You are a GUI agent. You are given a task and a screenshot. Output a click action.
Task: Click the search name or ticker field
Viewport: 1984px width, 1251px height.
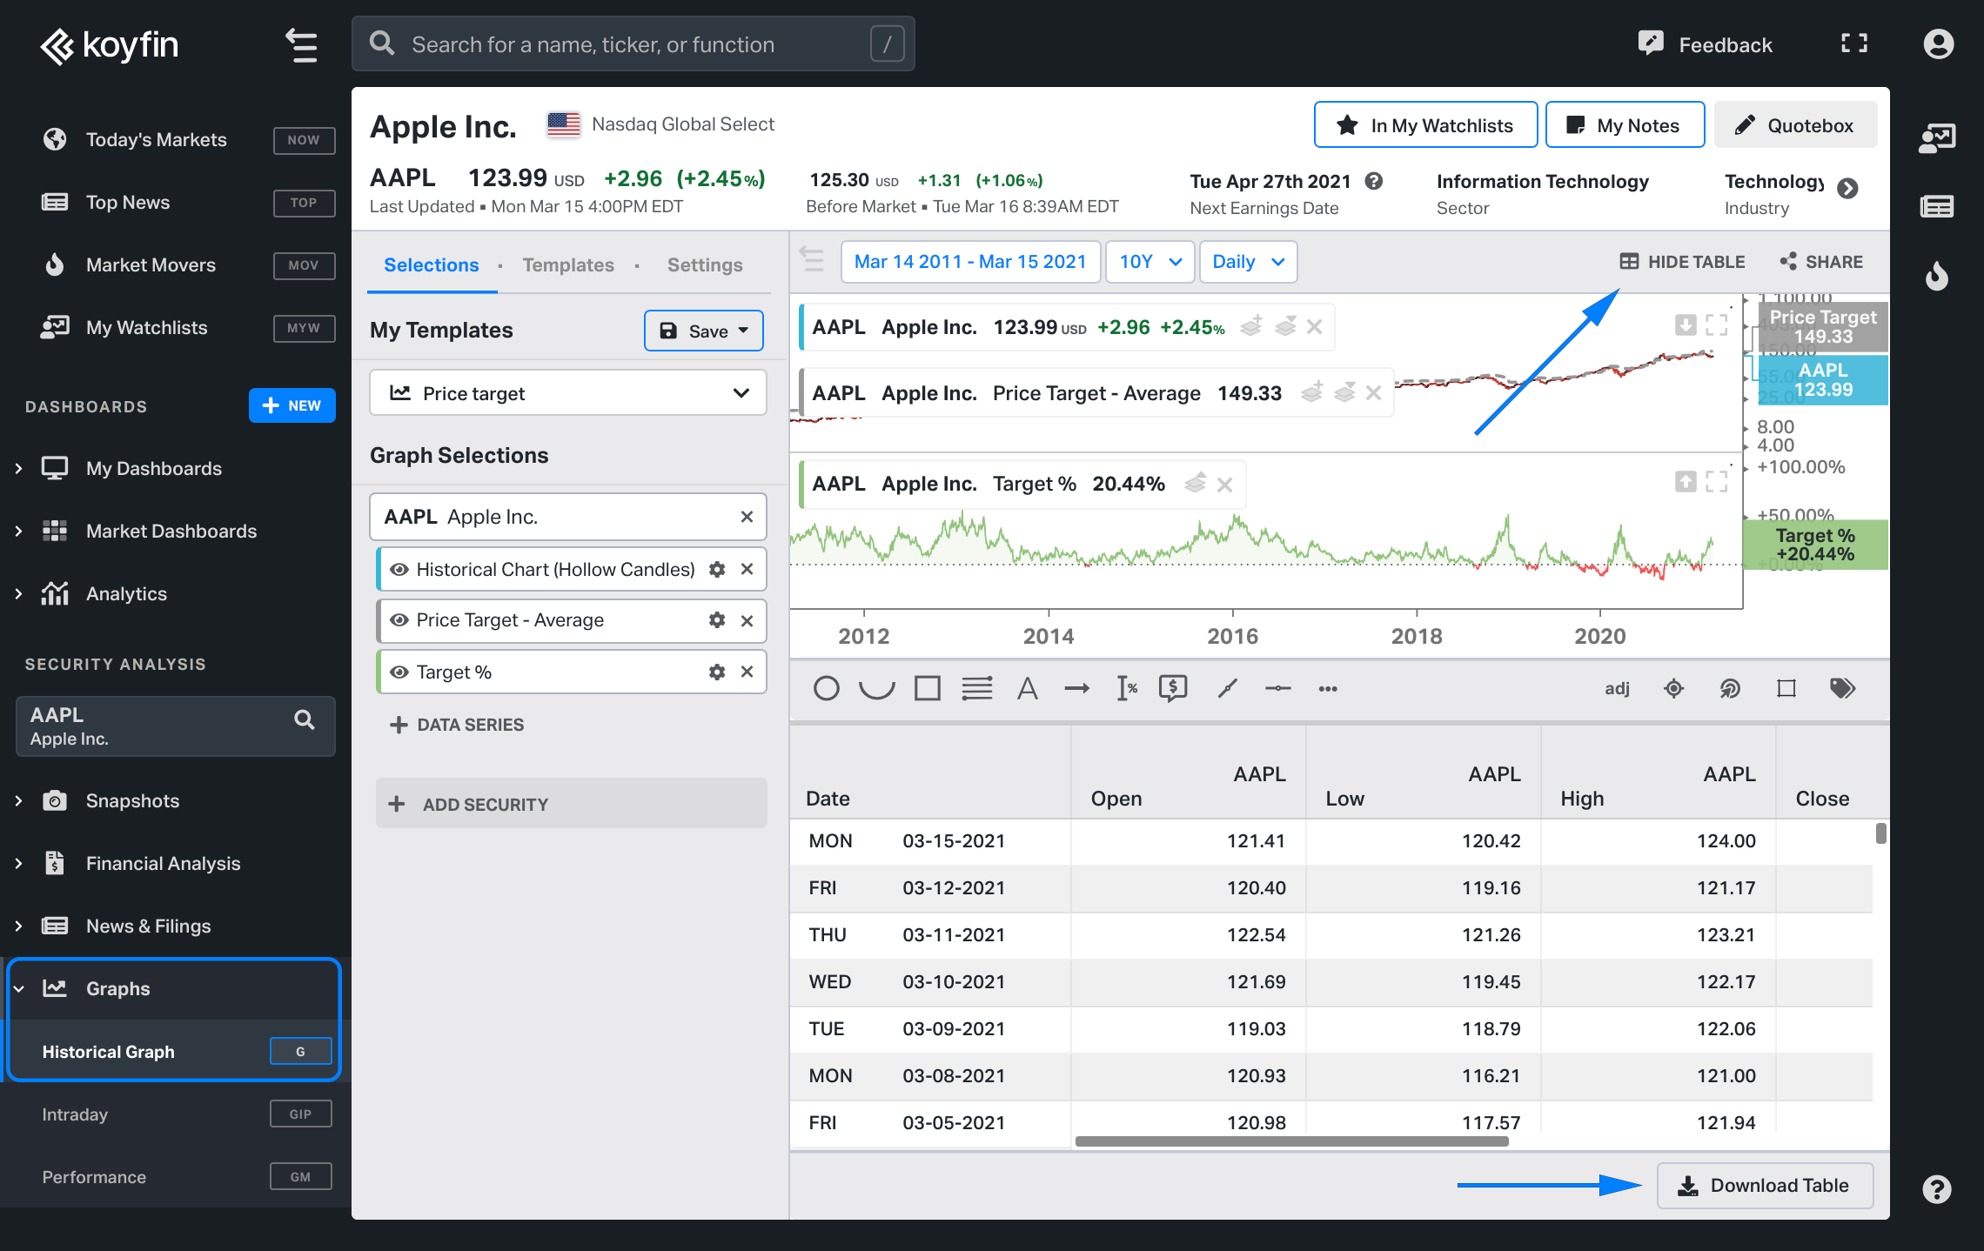click(x=633, y=44)
